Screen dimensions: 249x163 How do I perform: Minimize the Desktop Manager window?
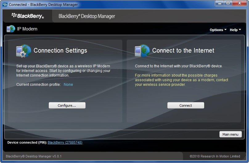[x=220, y=3]
